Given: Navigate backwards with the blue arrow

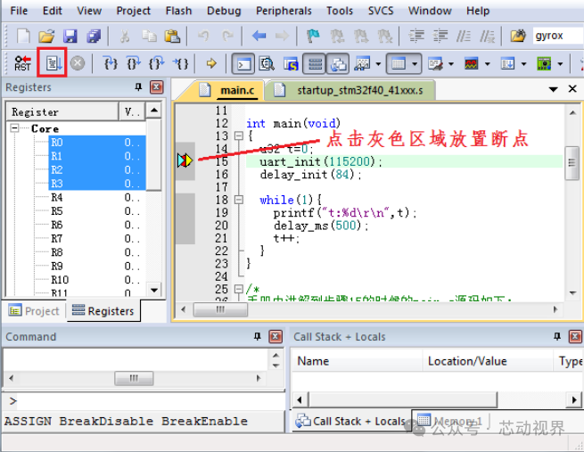Looking at the screenshot, I should click(x=259, y=37).
